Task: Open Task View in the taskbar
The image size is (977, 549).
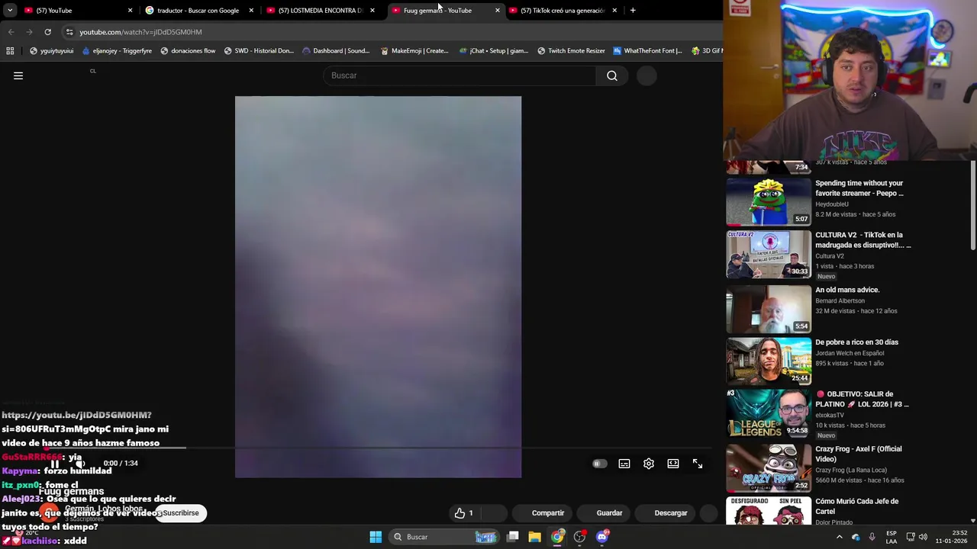Action: (513, 537)
